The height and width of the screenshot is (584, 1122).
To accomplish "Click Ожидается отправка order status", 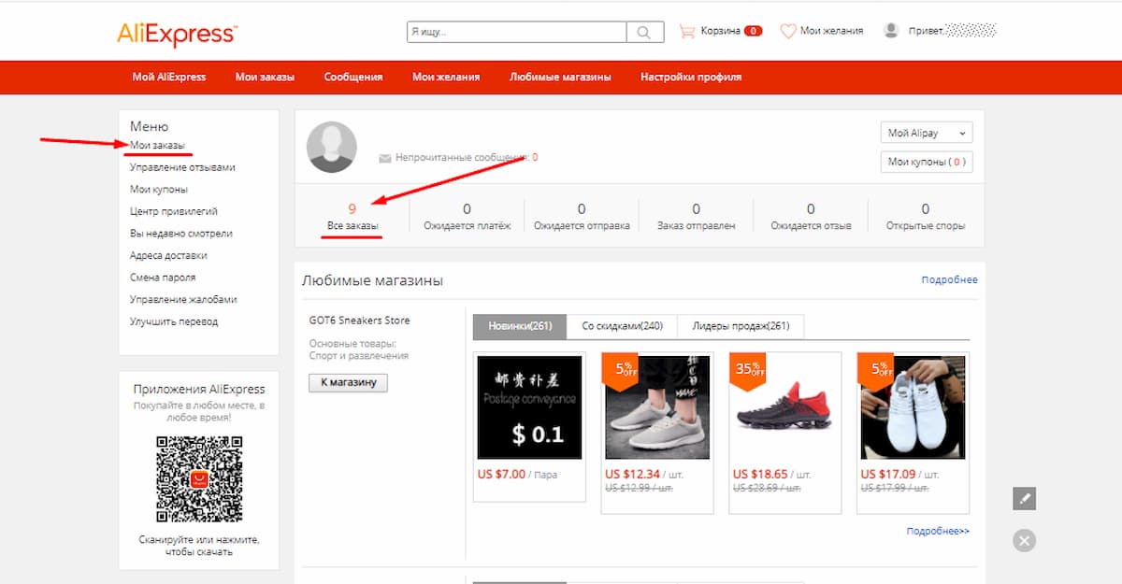I will tap(582, 216).
